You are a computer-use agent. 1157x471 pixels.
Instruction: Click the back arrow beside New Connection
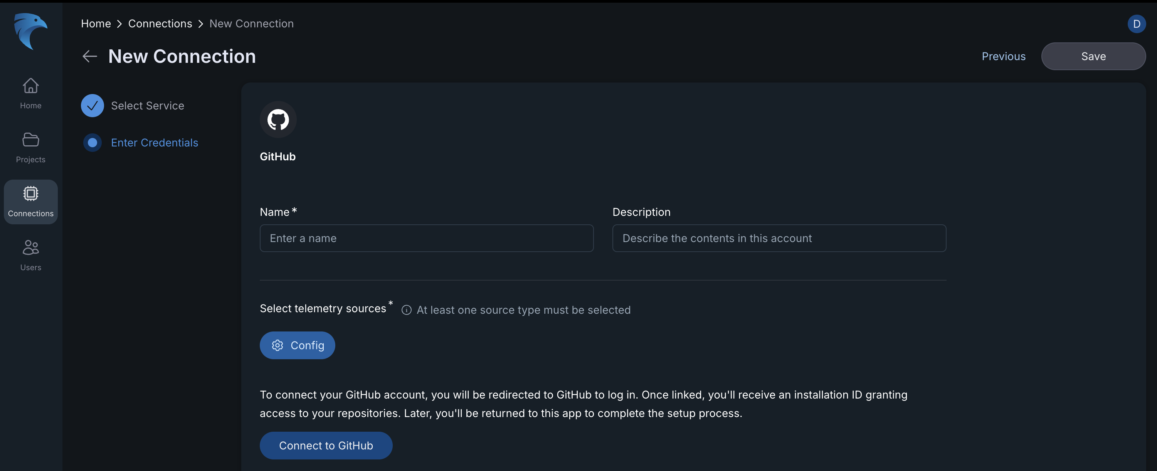tap(89, 56)
